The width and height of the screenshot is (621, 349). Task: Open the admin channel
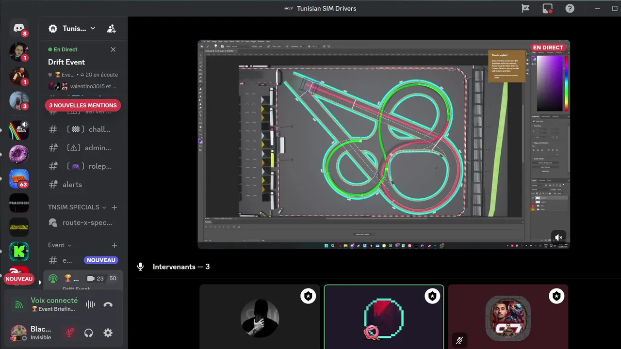point(83,148)
